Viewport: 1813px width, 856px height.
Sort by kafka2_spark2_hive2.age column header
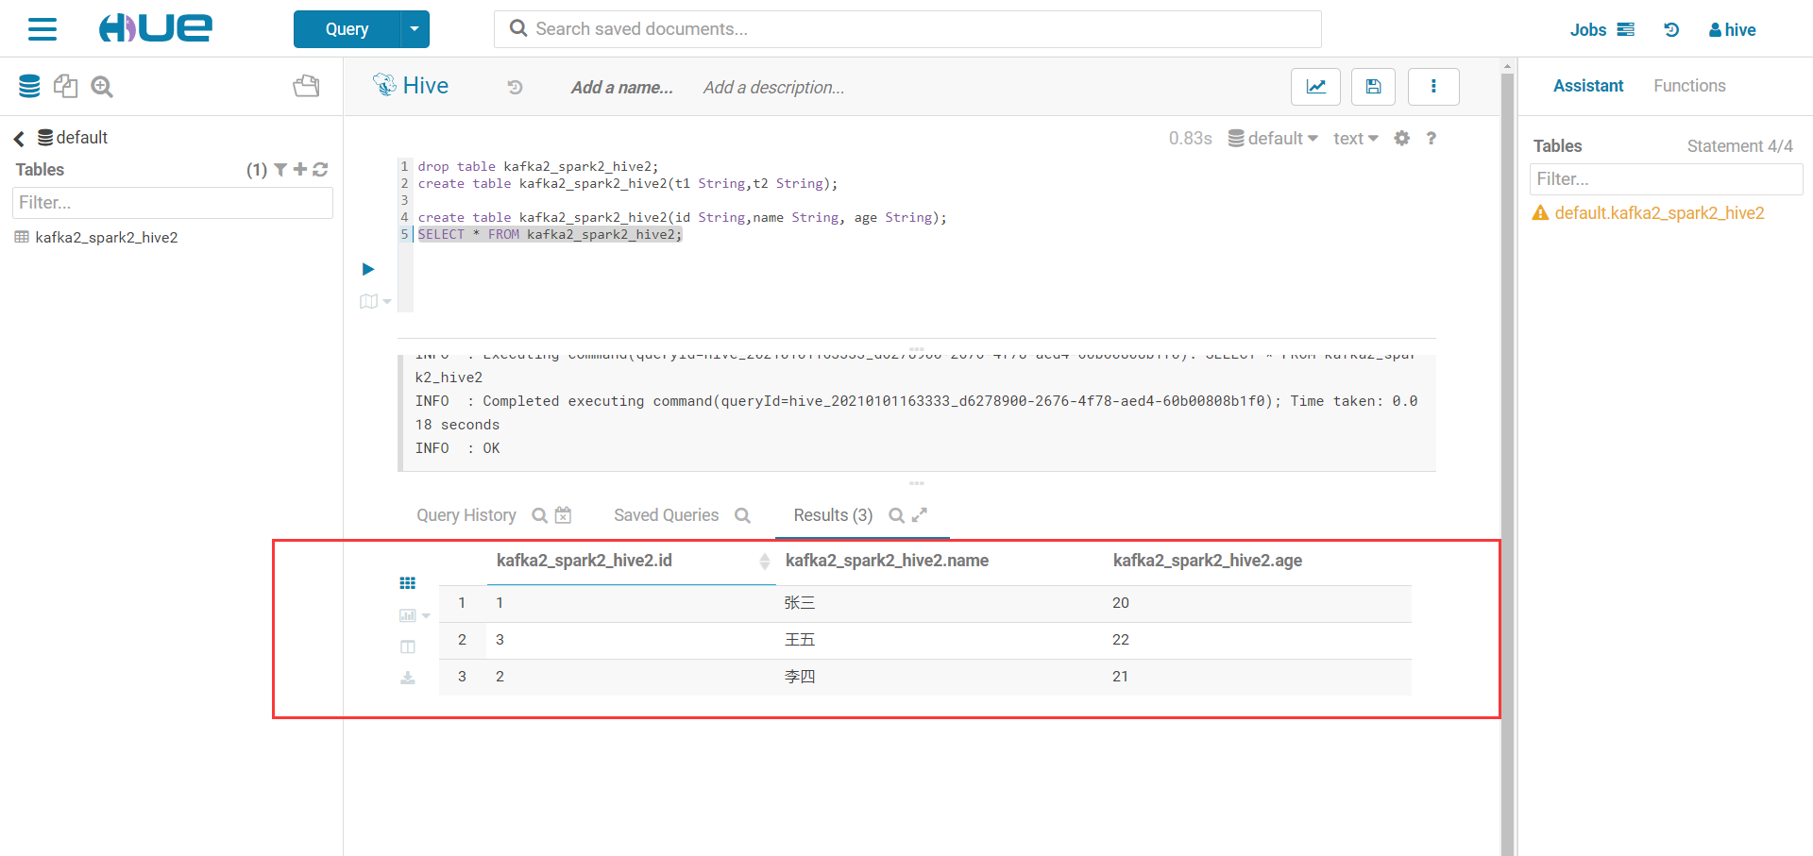coord(1207,561)
